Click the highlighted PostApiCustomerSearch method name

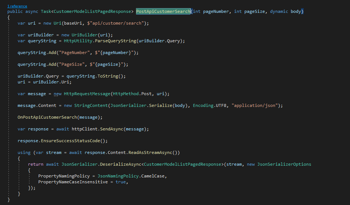pyautogui.click(x=163, y=11)
